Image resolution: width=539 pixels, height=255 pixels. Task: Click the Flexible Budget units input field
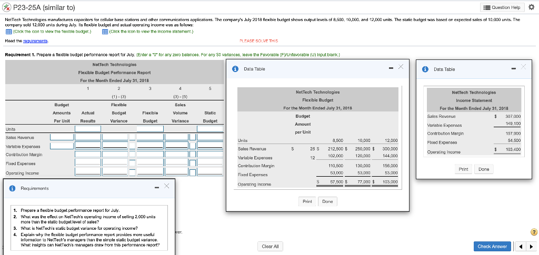150,129
